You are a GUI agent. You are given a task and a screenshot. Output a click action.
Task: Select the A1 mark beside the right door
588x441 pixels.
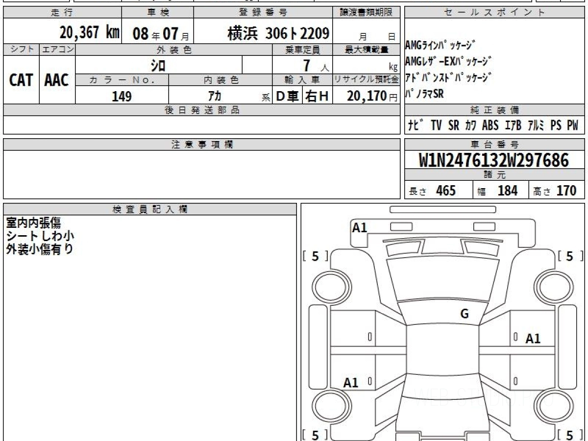(533, 338)
